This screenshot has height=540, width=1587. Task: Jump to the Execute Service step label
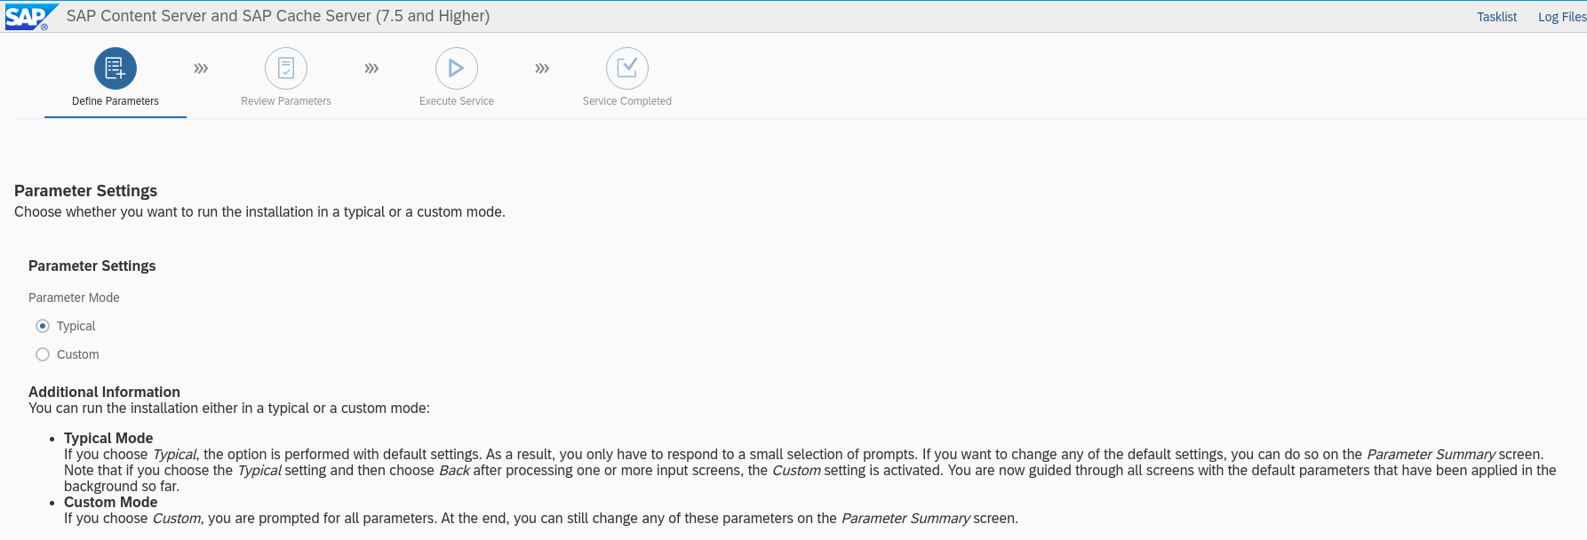457,101
